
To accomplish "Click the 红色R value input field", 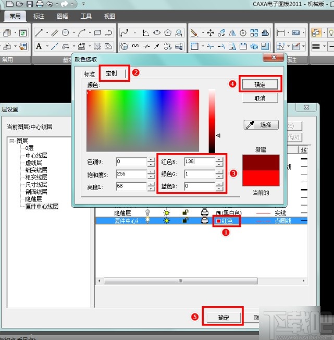I will 200,161.
